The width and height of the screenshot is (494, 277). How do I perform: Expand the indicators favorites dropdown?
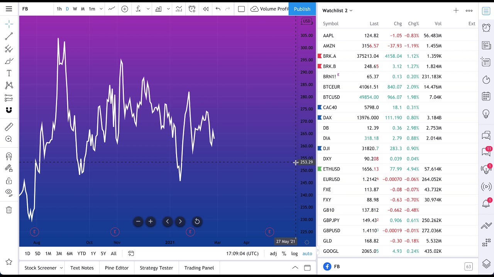pos(148,9)
